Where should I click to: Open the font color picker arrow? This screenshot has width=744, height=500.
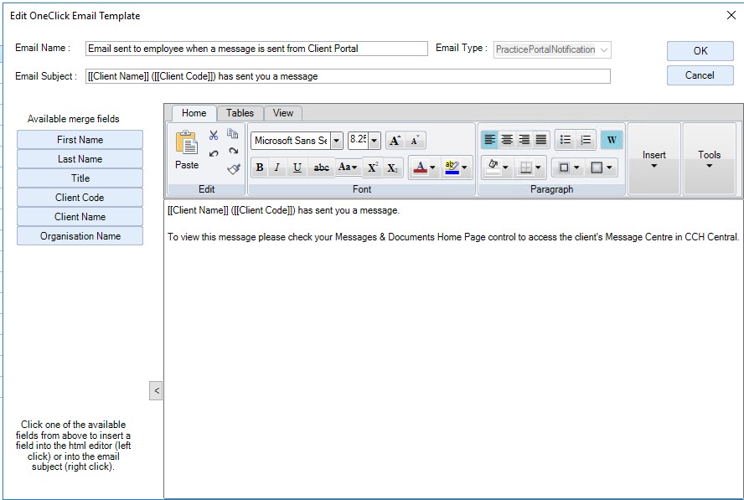click(432, 168)
